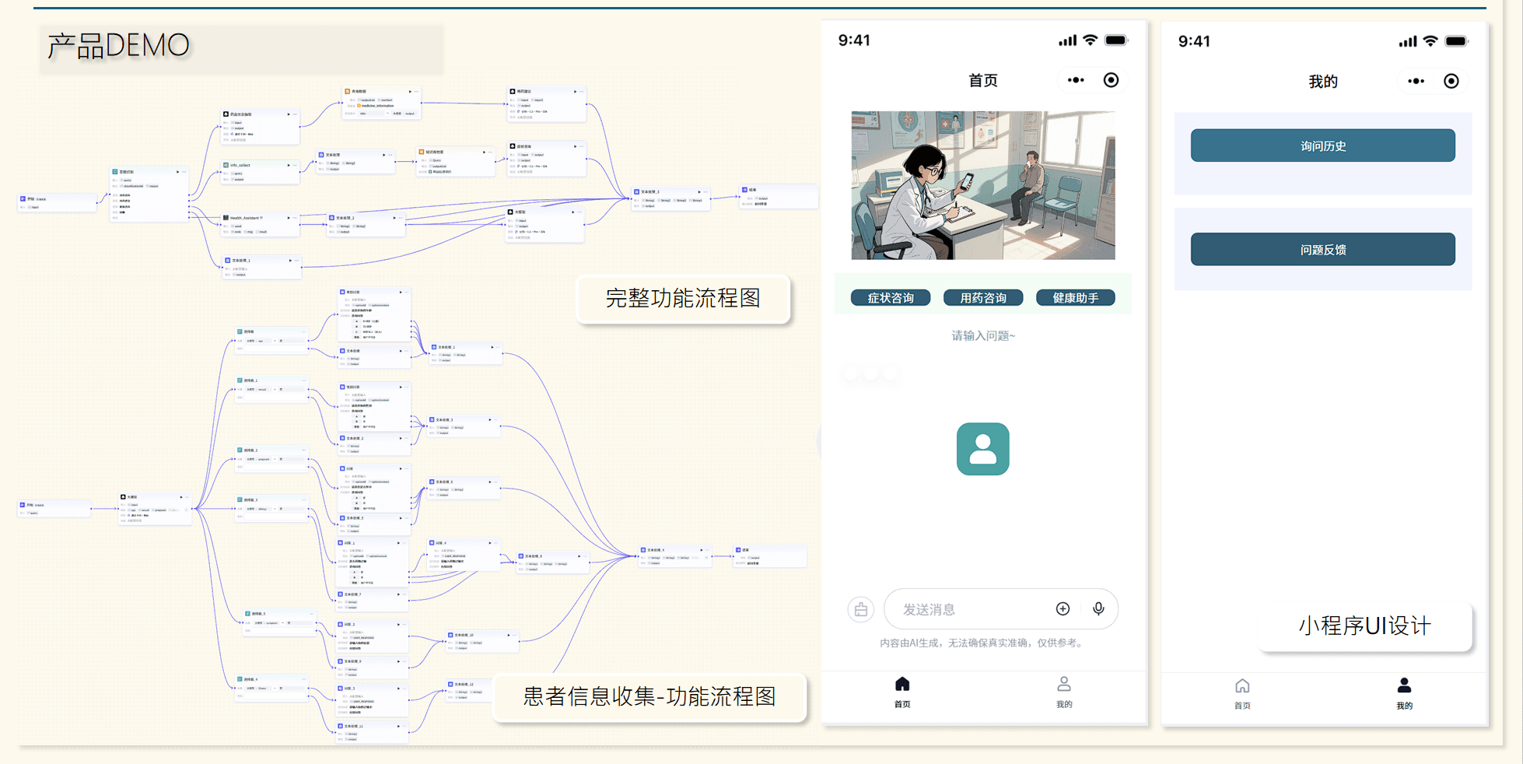Select the 用药咨询 quick option
Image resolution: width=1523 pixels, height=764 pixels.
(982, 298)
